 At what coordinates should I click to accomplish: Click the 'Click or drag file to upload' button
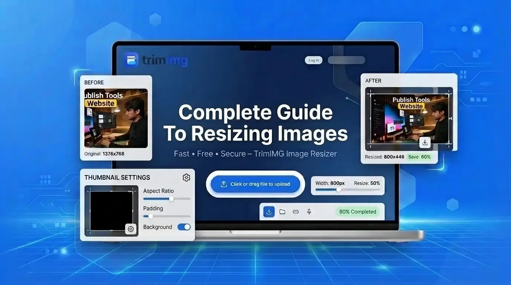(x=255, y=184)
